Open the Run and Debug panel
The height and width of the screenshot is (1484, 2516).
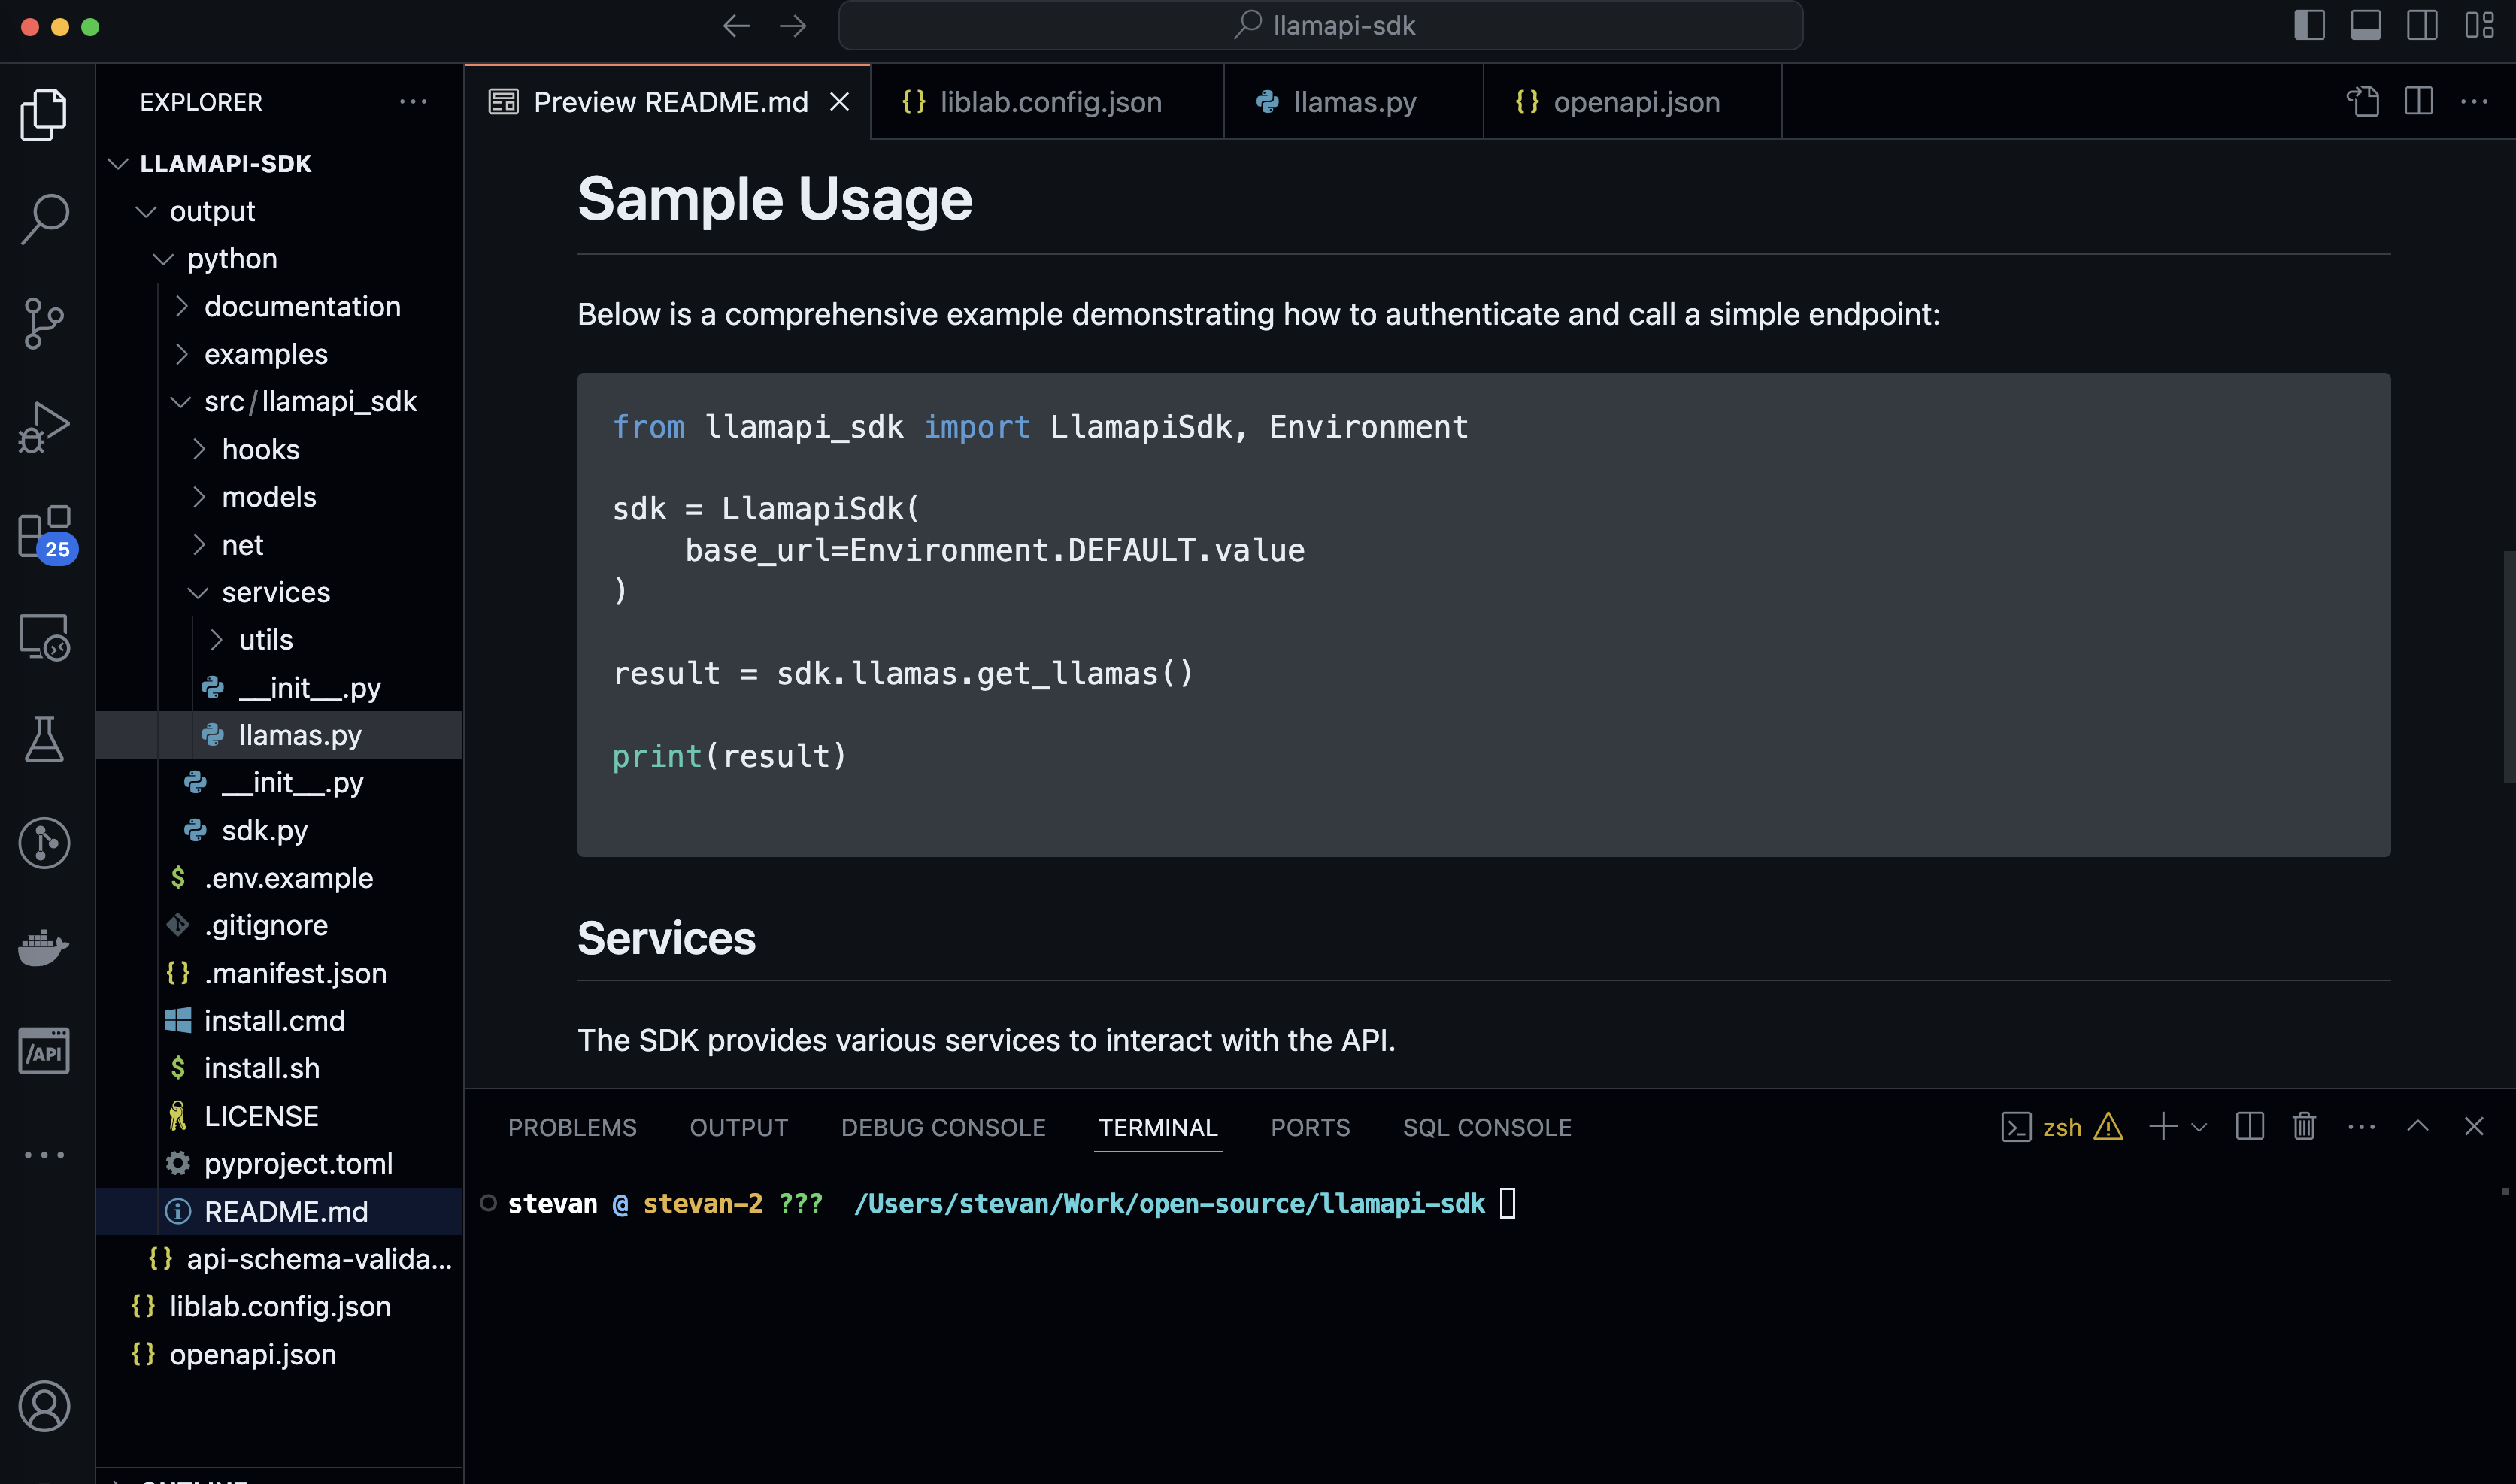click(x=43, y=425)
